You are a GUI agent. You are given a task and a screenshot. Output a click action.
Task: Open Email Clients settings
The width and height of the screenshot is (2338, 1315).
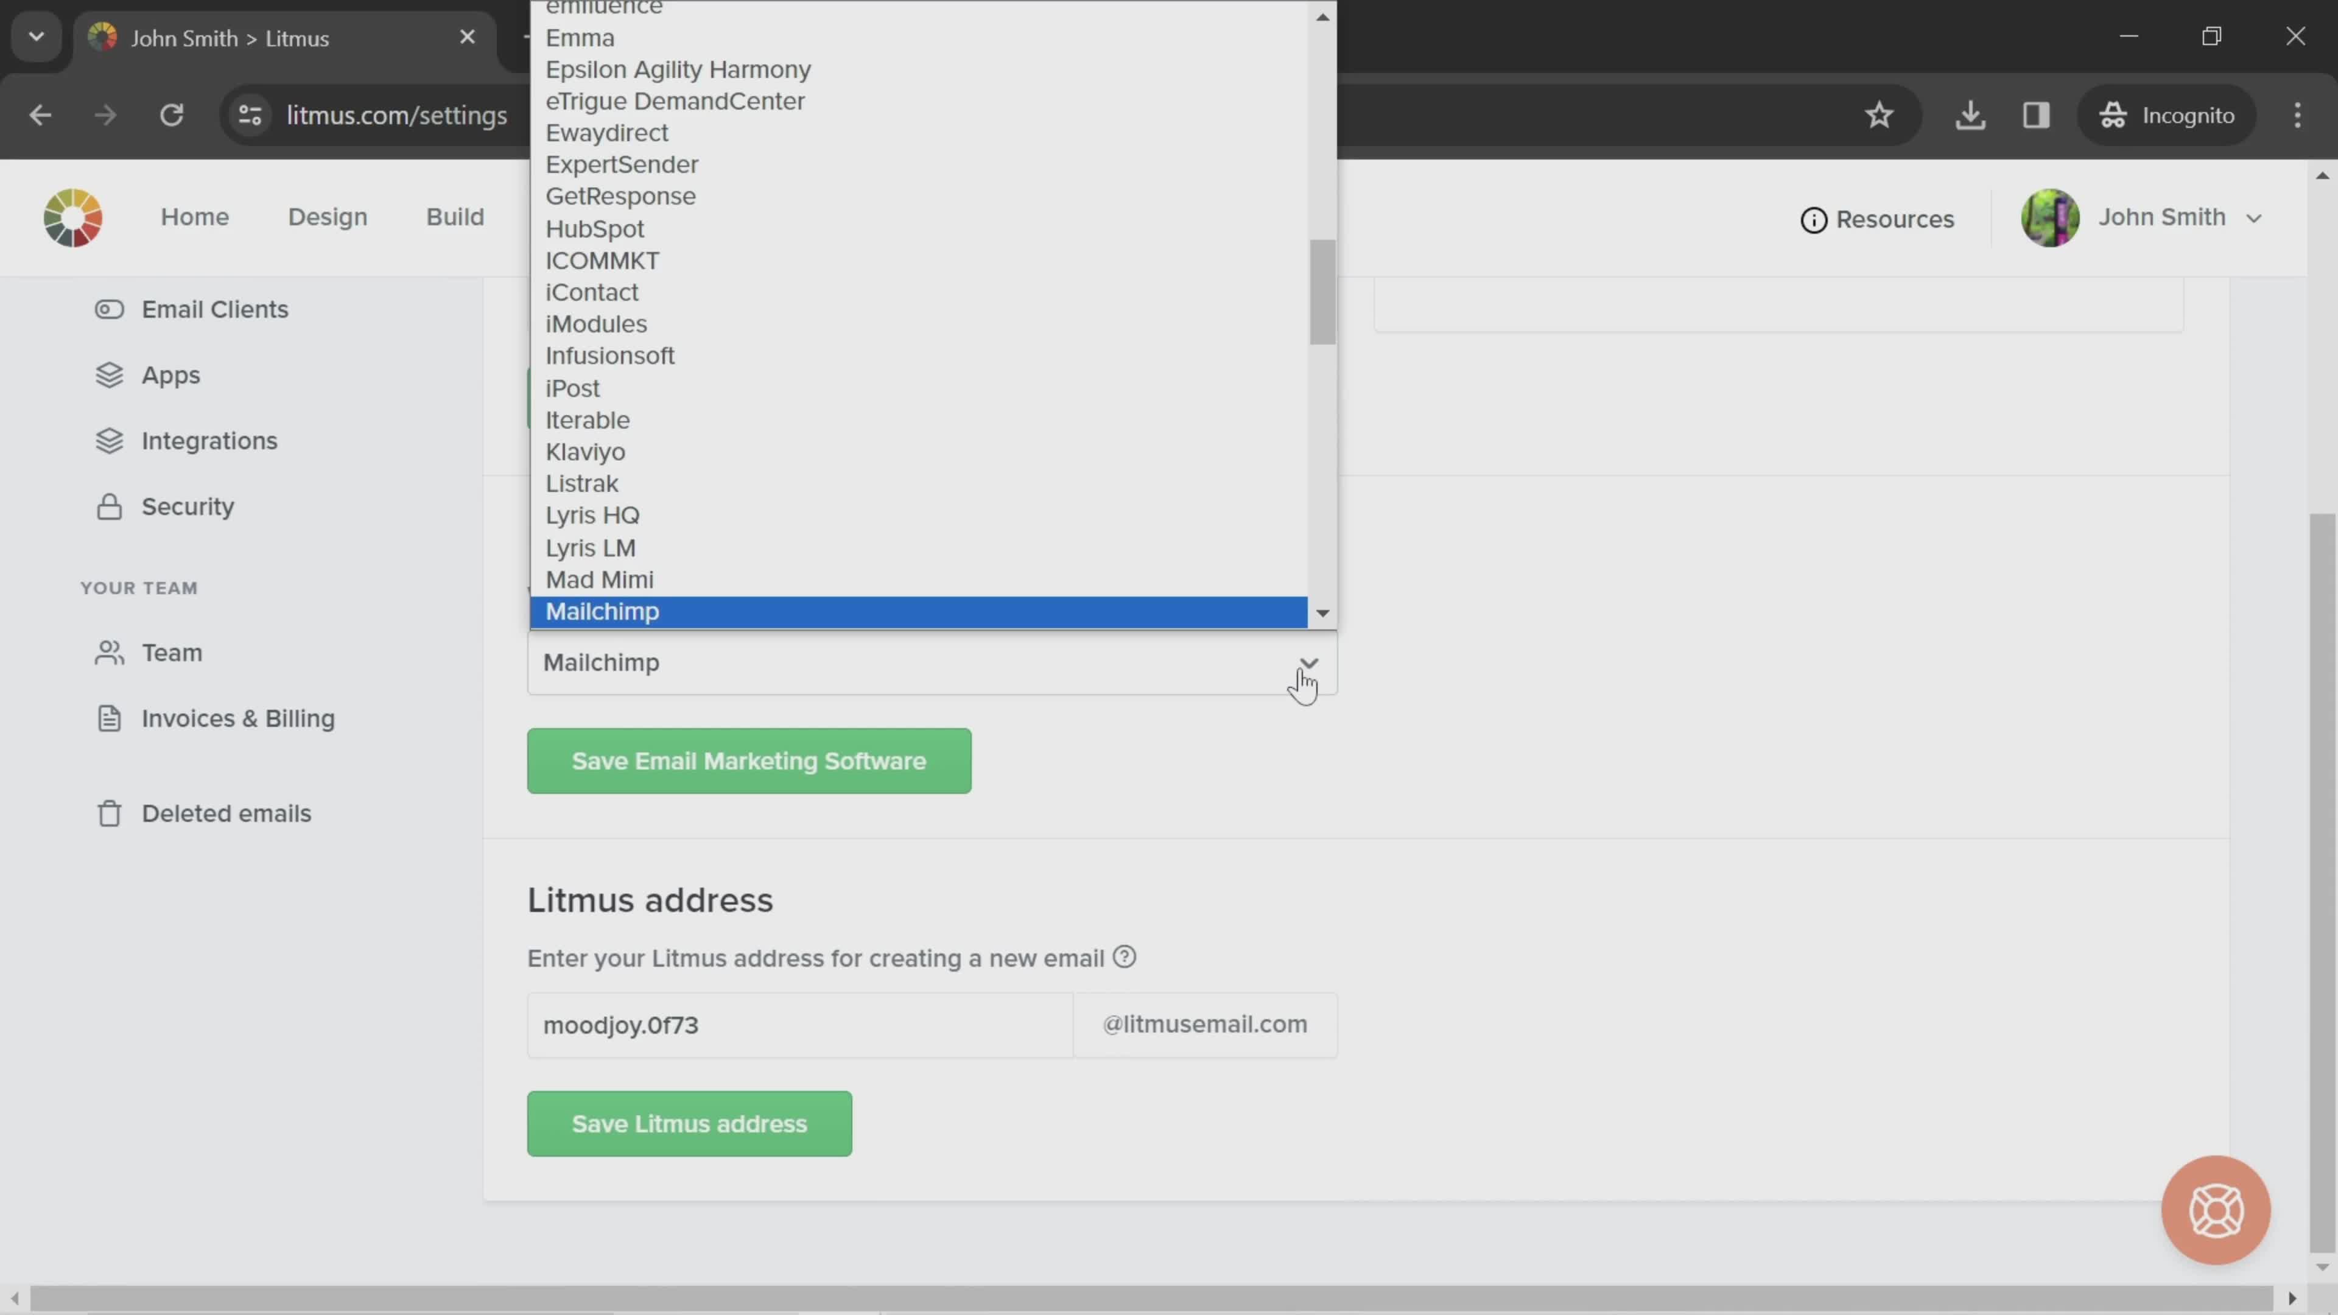[214, 308]
